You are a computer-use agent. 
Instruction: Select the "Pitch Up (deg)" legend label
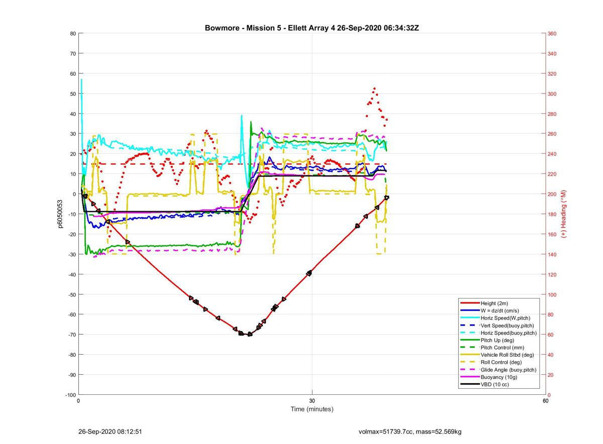click(498, 340)
